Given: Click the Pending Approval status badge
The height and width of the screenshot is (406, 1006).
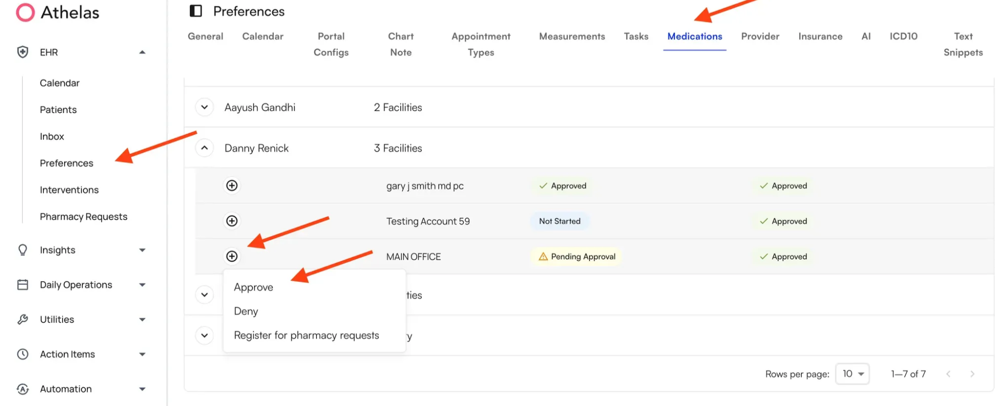Looking at the screenshot, I should point(577,257).
